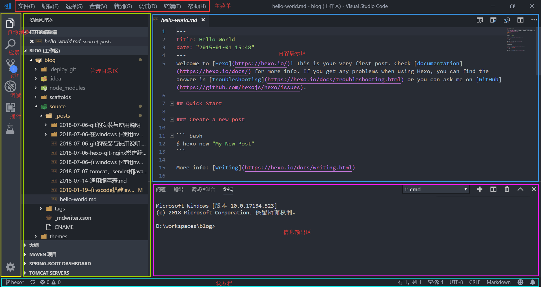Maximize terminal panel with the up chevron

tap(520, 189)
